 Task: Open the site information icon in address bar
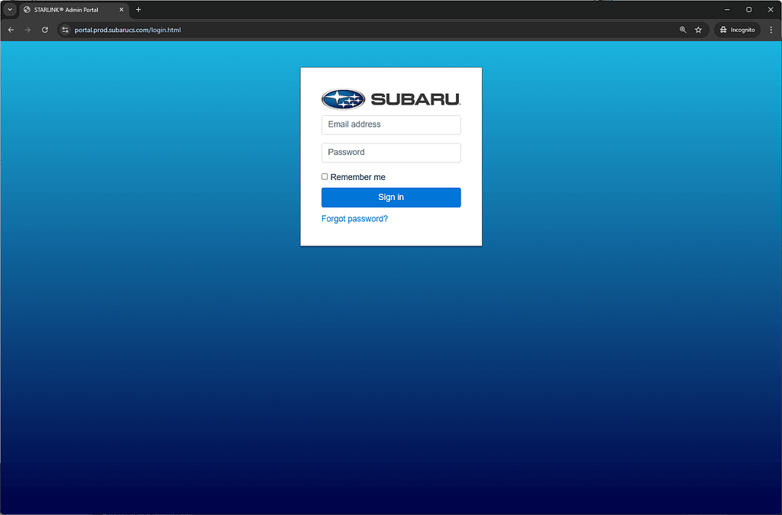click(65, 30)
